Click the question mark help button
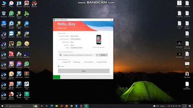 coord(60,55)
